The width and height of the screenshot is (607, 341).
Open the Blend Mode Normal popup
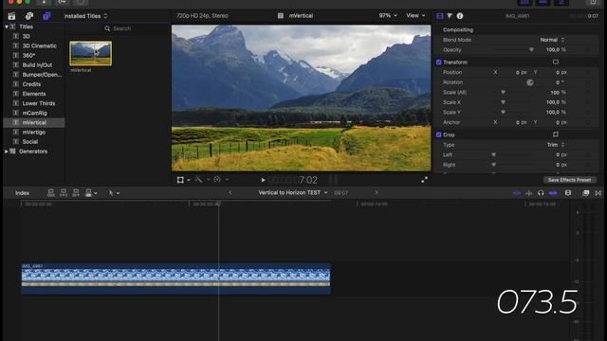click(x=552, y=40)
